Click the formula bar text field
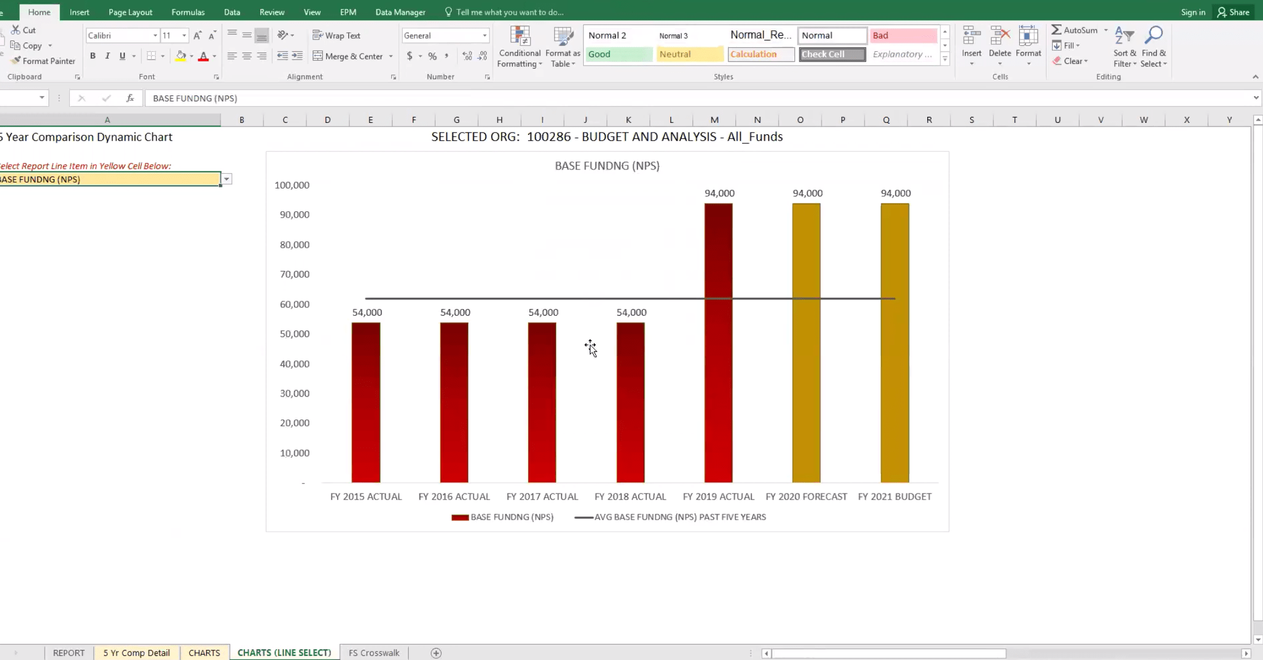This screenshot has height=660, width=1263. [x=698, y=98]
